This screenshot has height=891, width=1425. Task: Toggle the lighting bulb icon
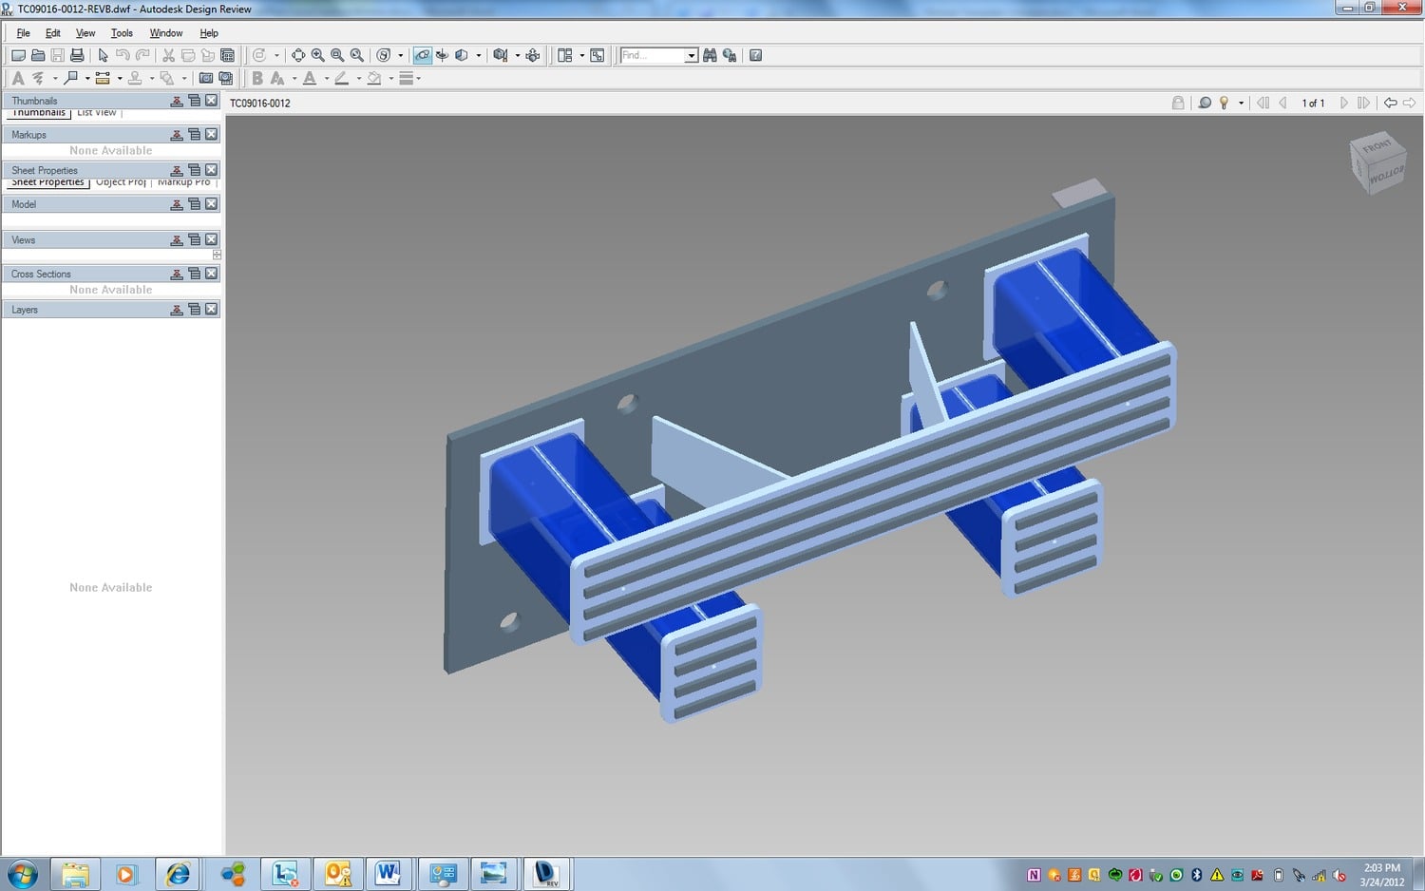(x=1224, y=103)
